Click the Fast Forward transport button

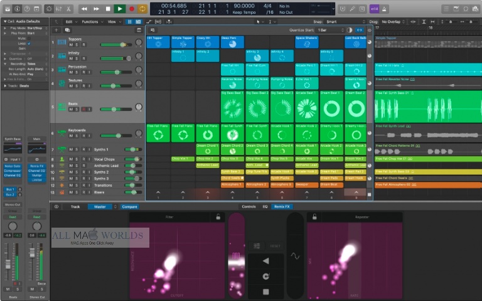click(x=96, y=9)
